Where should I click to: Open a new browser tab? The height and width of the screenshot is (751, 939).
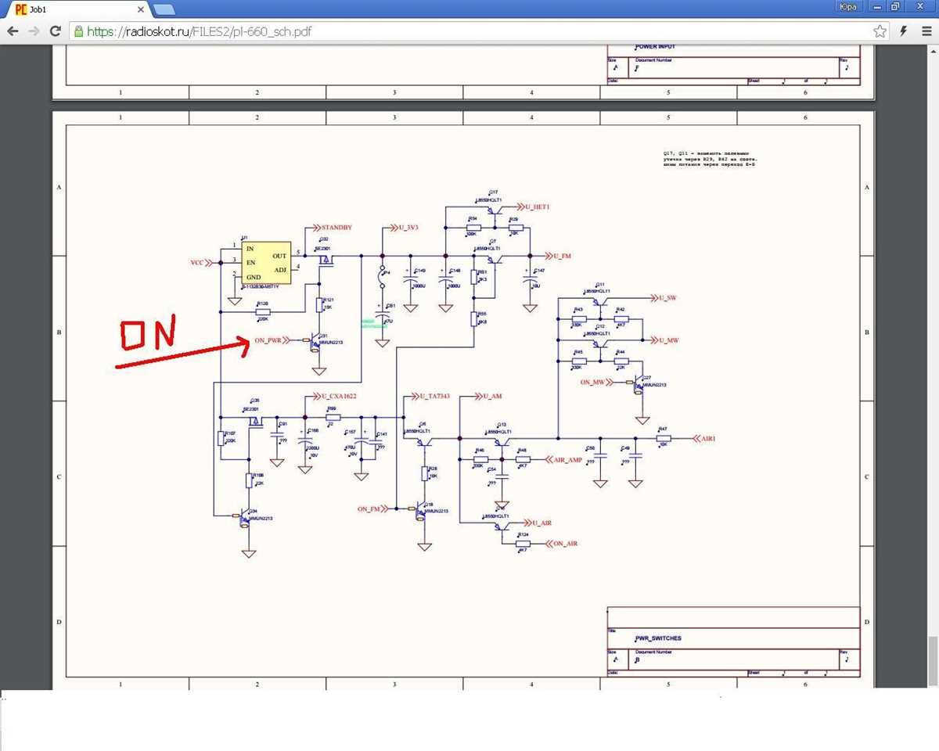[164, 9]
